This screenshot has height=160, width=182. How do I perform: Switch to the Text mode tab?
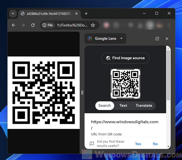point(123,105)
